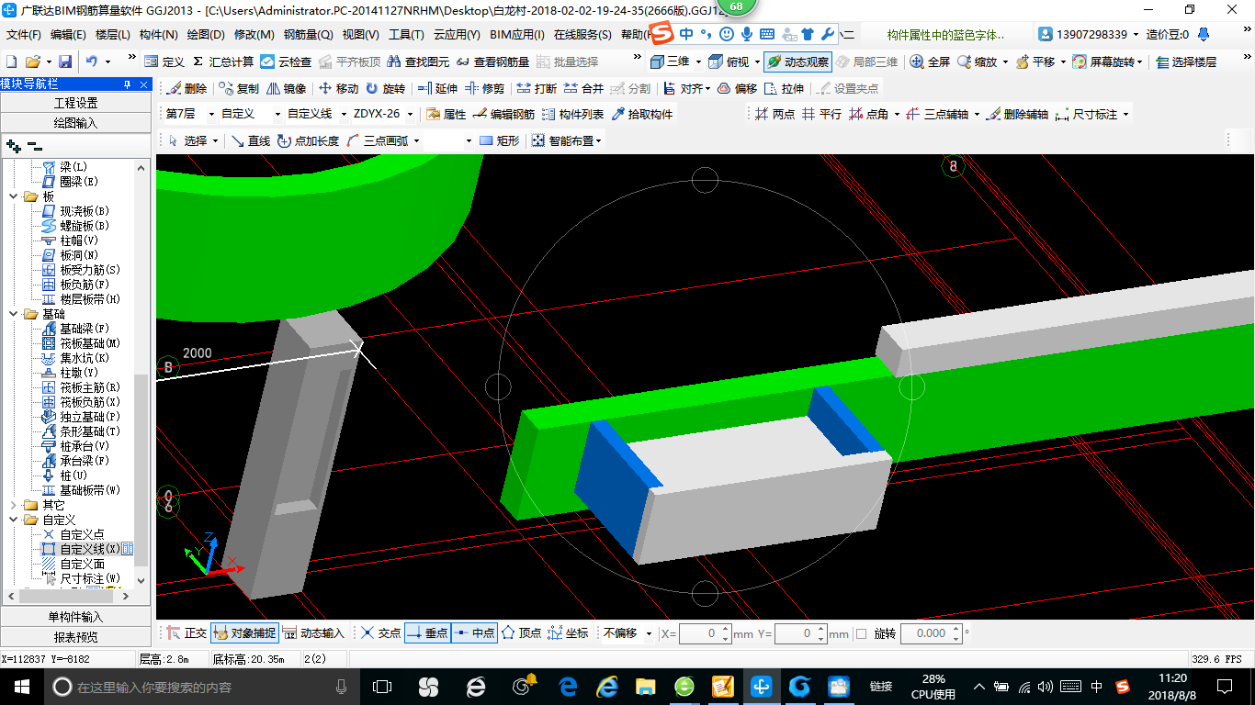Viewport: 1255px width, 705px height.
Task: Click 工程设置 project settings button
Action: point(75,103)
